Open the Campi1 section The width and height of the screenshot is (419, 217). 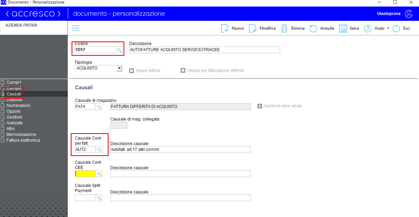click(14, 82)
